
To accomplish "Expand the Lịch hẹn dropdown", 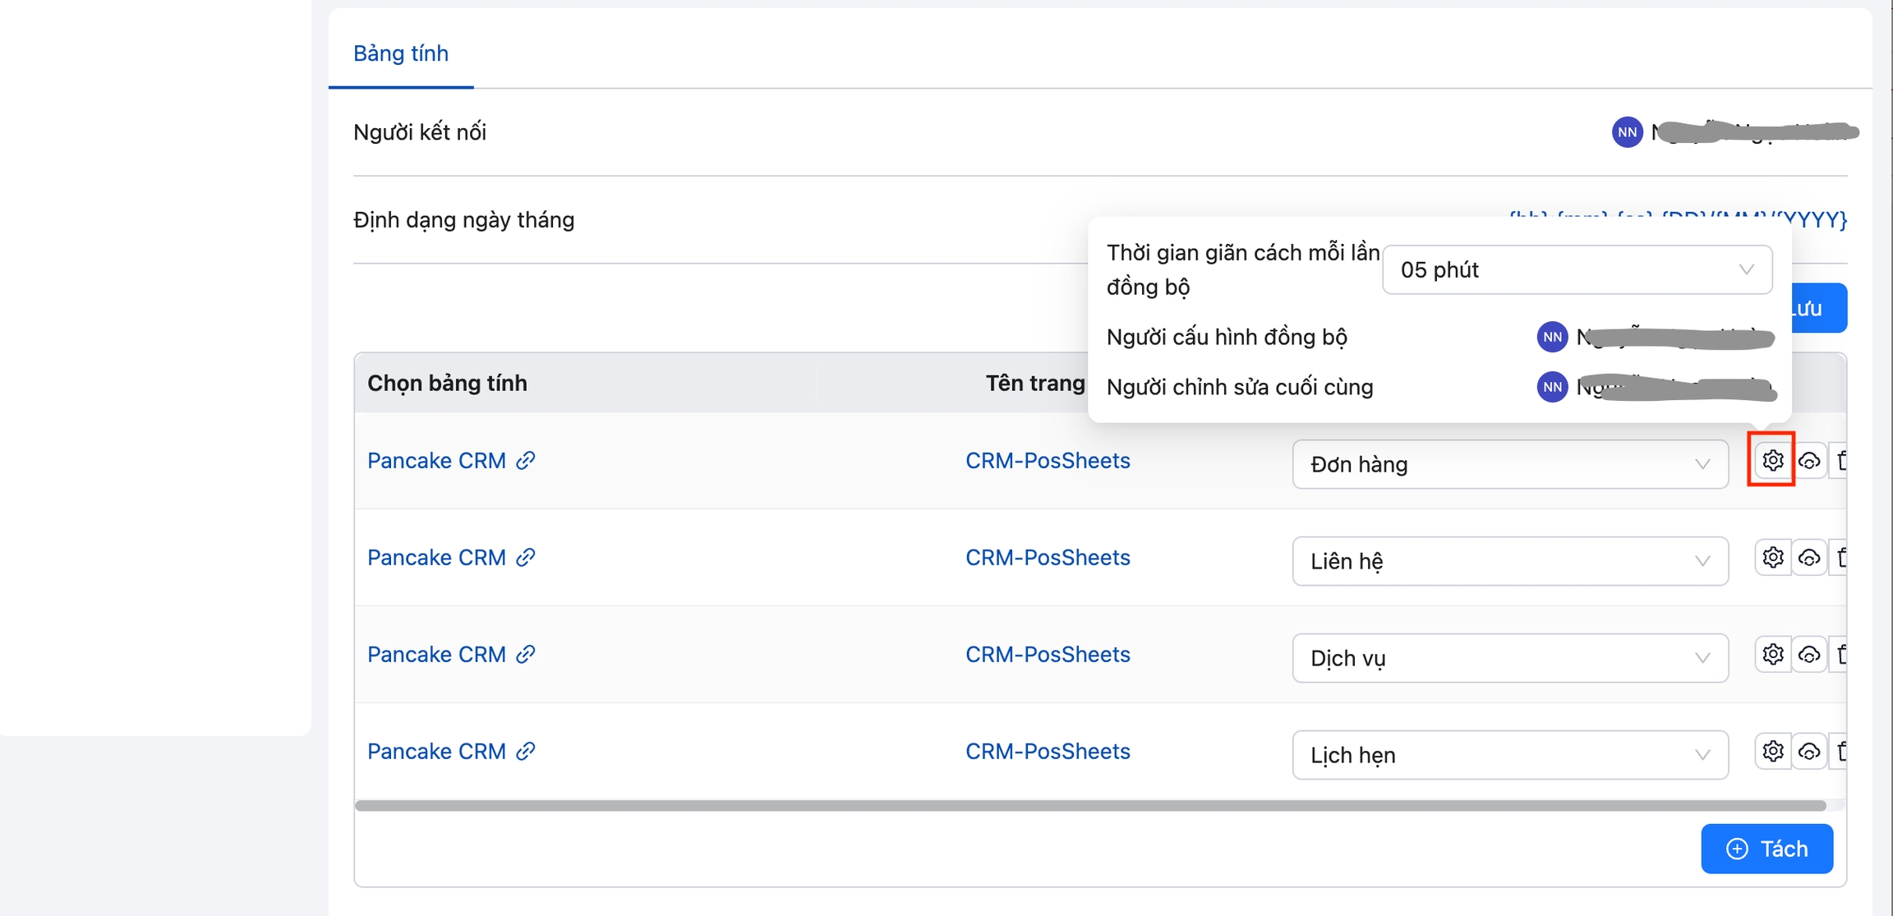I will [x=1509, y=755].
